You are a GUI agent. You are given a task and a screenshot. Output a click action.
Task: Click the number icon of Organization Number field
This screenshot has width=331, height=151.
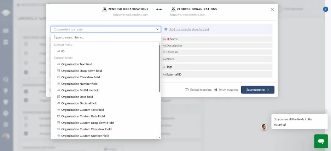tap(59, 84)
